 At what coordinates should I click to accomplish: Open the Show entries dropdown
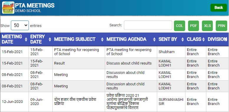[20, 26]
